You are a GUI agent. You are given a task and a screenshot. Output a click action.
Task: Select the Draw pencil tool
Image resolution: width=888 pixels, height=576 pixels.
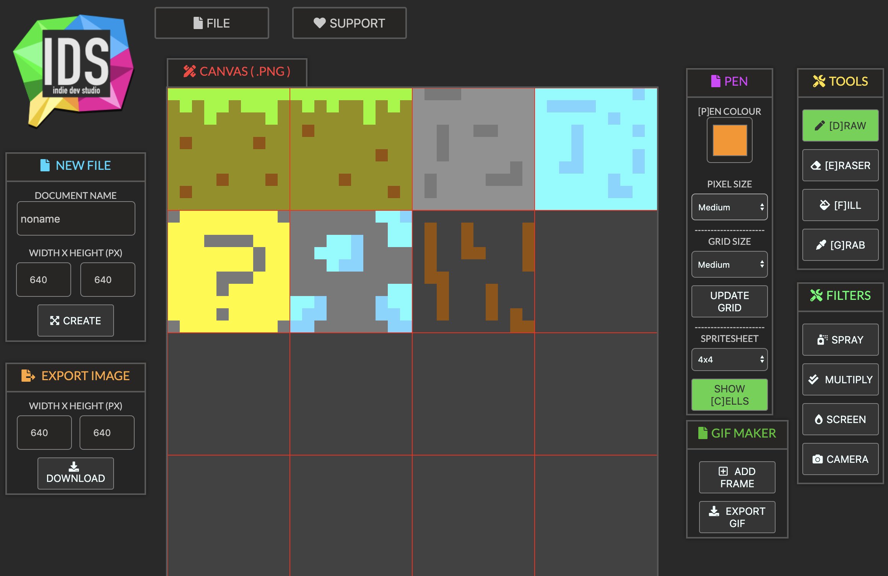pyautogui.click(x=840, y=125)
